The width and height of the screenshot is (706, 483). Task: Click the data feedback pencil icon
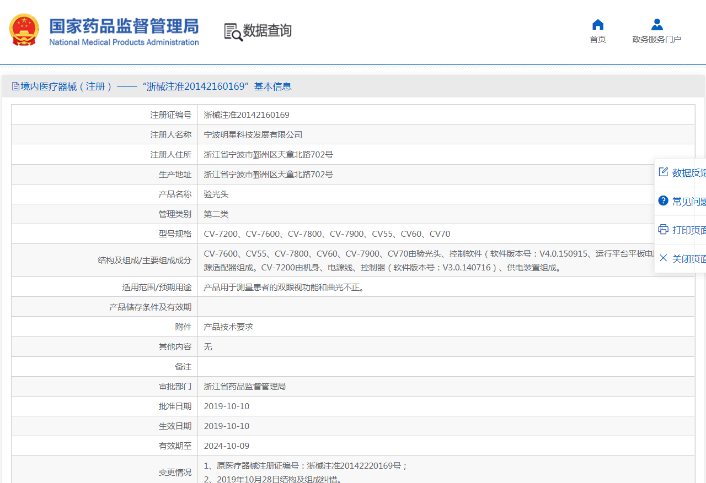click(664, 172)
